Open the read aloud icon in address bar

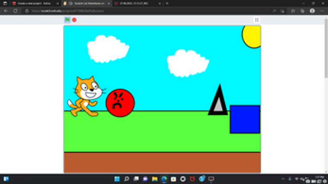pyautogui.click(x=274, y=11)
